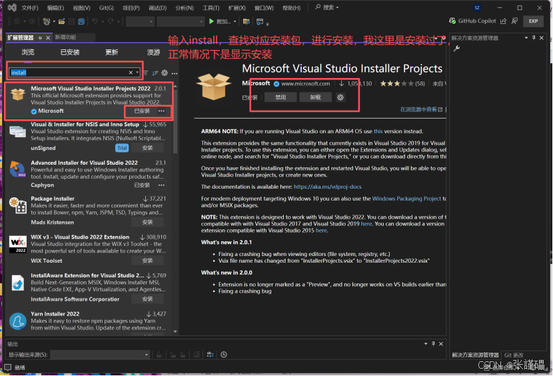Install the Package Installer extension

(147, 223)
